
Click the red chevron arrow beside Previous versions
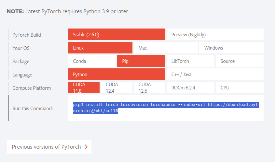click(86, 147)
